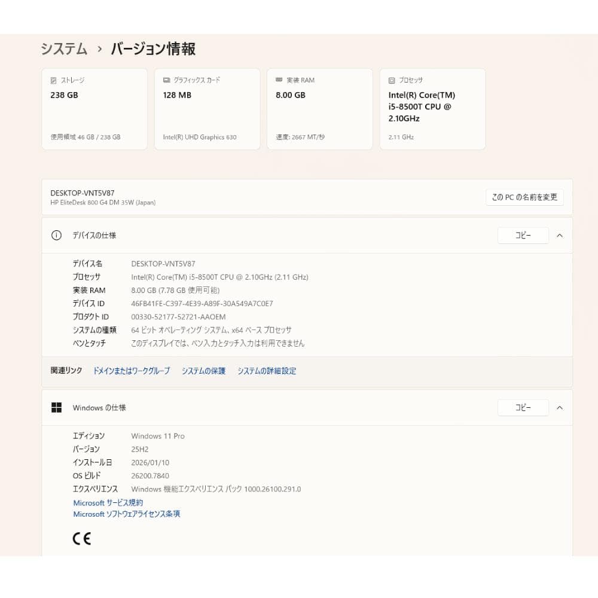This screenshot has width=598, height=598.
Task: Go back to システム in breadcrumb
Action: (x=64, y=49)
